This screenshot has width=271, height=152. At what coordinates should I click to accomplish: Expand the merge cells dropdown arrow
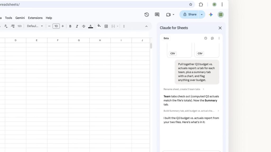[x=118, y=26]
